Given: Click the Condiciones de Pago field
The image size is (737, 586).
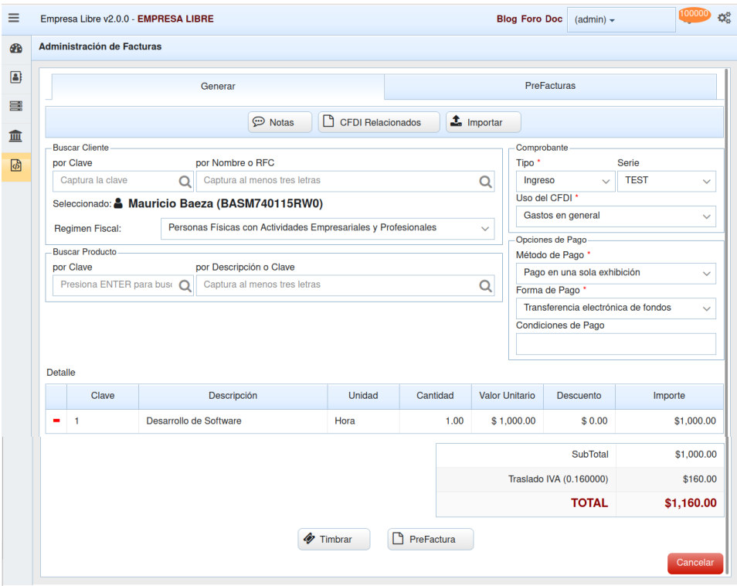Looking at the screenshot, I should 616,344.
